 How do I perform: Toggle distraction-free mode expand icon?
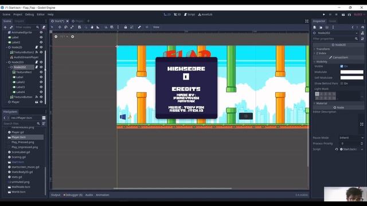pyautogui.click(x=307, y=21)
